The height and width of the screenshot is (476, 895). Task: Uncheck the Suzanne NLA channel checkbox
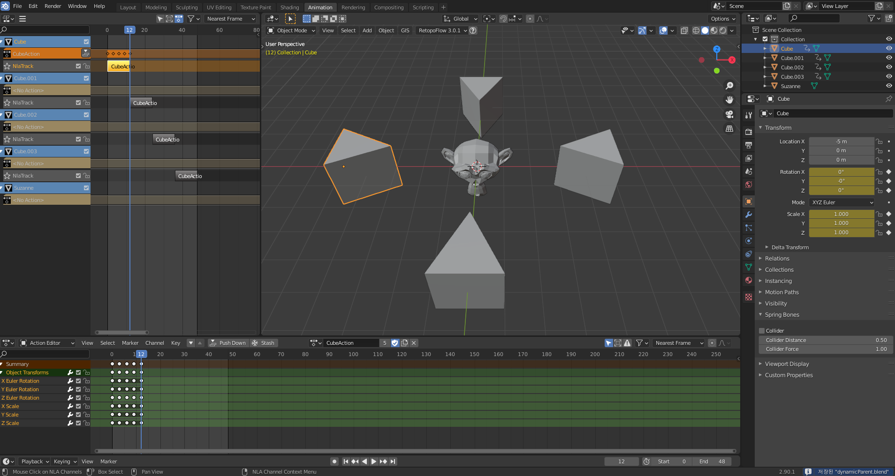[x=86, y=188]
